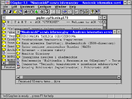This screenshot has width=132, height=99.
Task: Open Monitor Sieciowy folder item
Action: pyautogui.click(x=35, y=54)
